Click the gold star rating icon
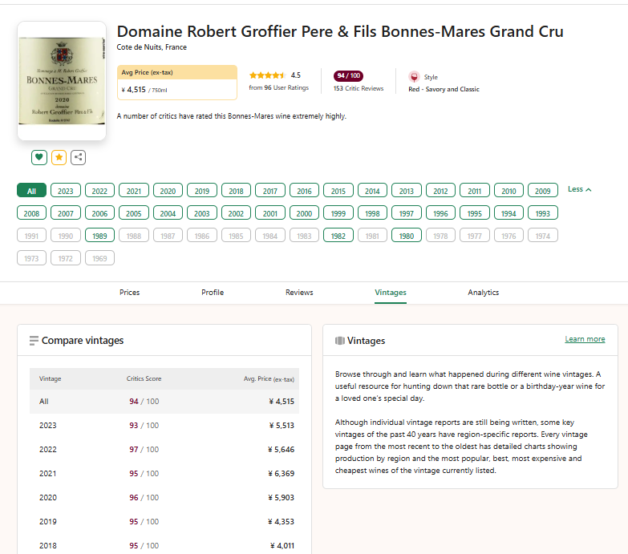Image resolution: width=628 pixels, height=554 pixels. tap(59, 157)
